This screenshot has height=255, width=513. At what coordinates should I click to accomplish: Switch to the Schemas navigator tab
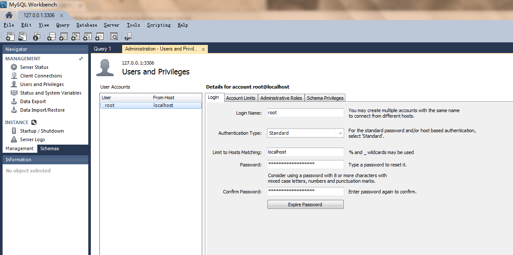coord(50,148)
